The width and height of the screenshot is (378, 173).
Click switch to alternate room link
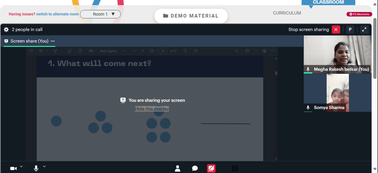[x=57, y=14]
